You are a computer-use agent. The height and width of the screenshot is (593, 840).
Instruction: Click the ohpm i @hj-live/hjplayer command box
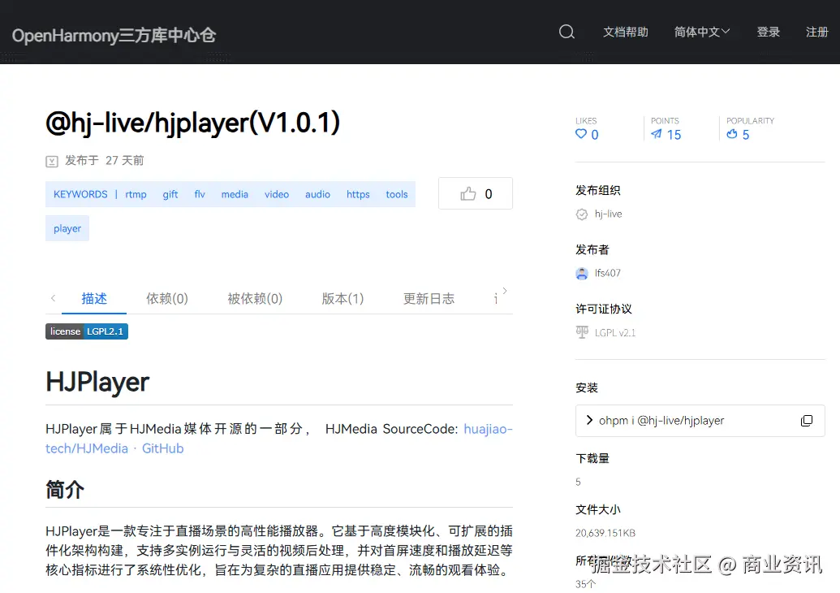point(700,421)
